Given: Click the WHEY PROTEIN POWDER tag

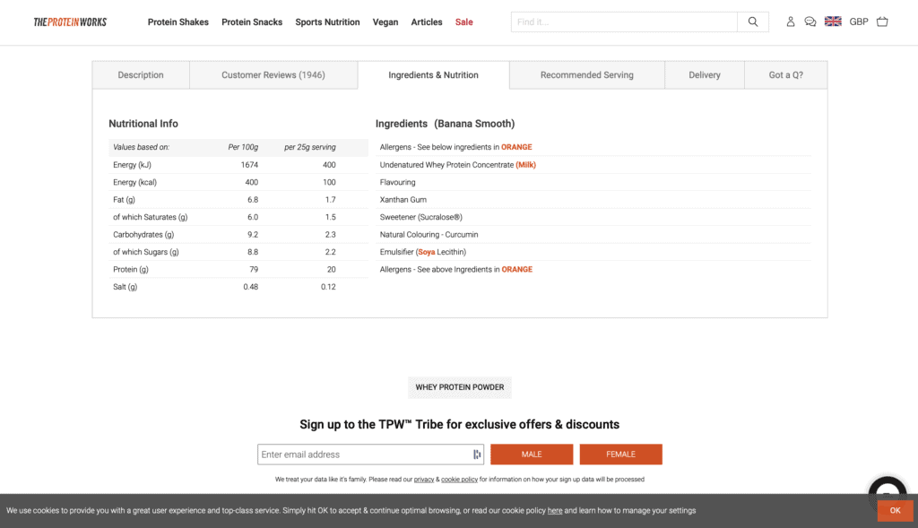Looking at the screenshot, I should click(x=460, y=387).
